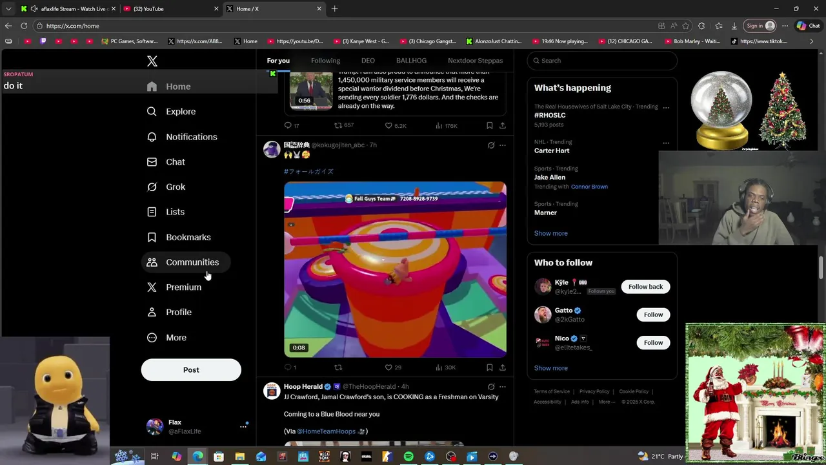Open options for #RHOSLC trend

tap(666, 108)
